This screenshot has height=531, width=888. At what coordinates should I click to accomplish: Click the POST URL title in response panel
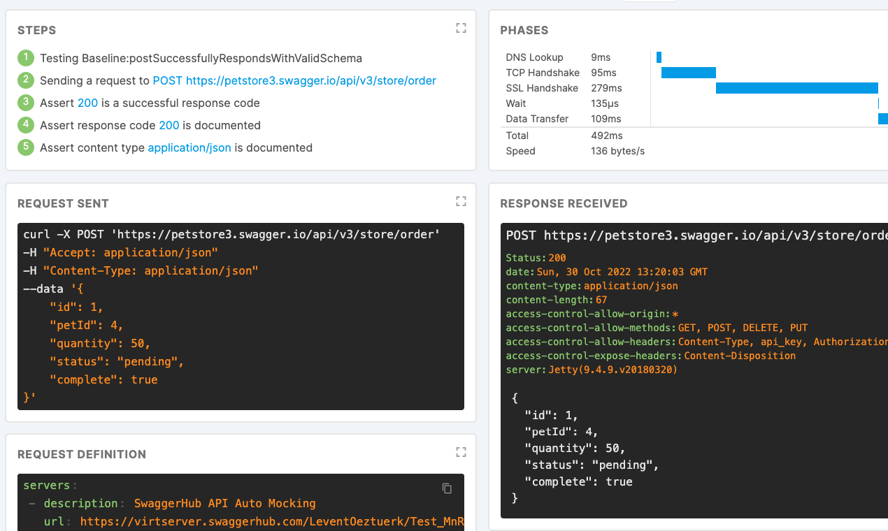(x=697, y=235)
